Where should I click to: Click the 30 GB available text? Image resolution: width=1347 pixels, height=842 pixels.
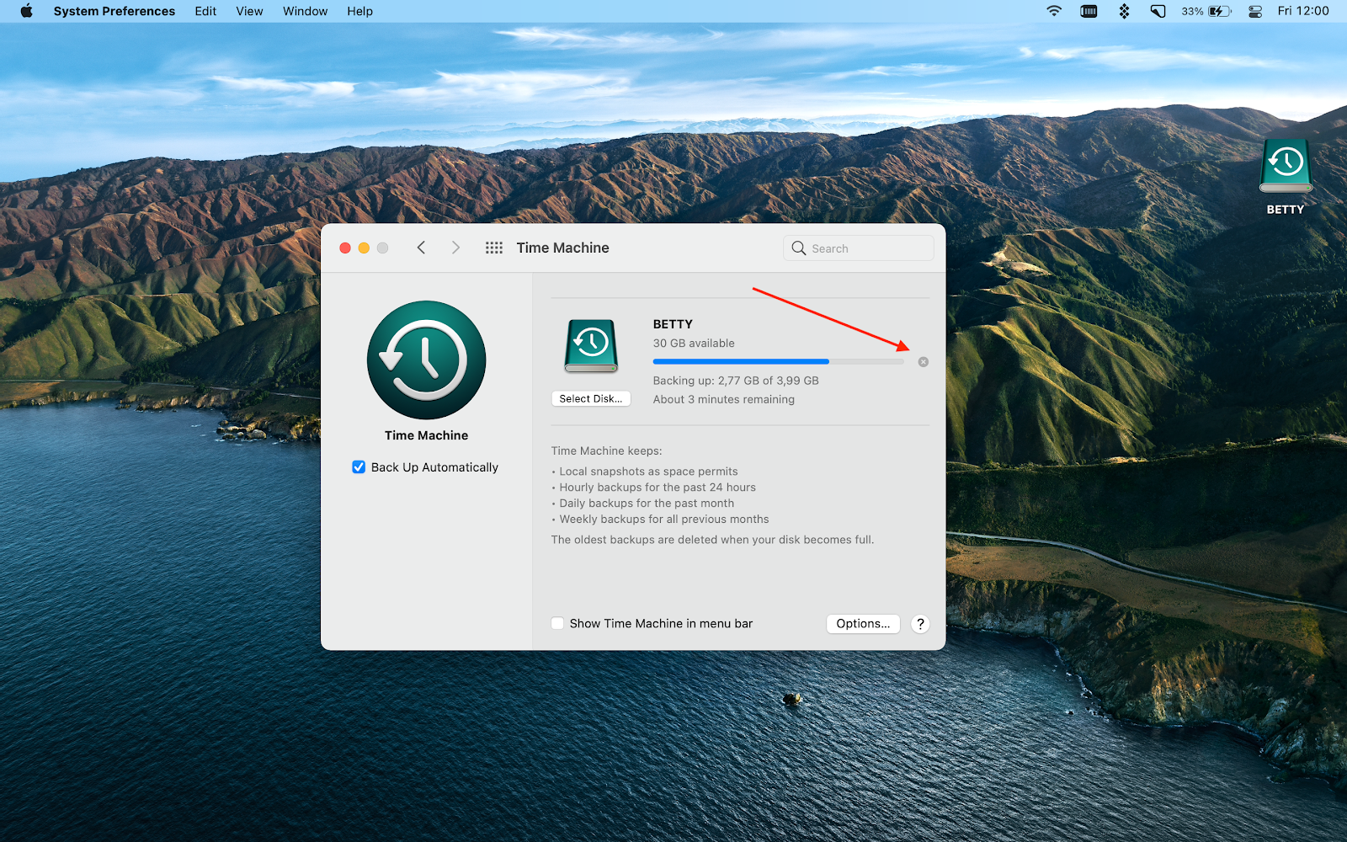[x=694, y=344]
